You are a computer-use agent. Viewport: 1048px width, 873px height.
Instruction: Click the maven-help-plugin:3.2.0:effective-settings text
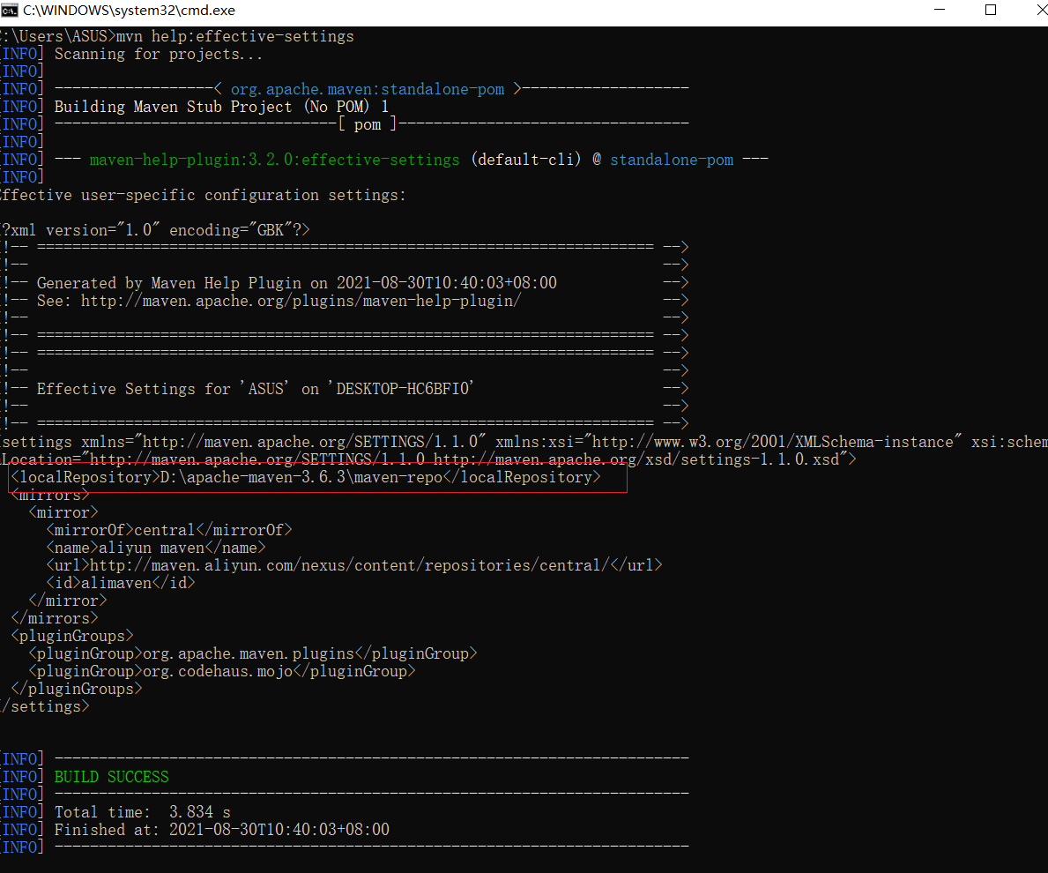[x=275, y=160]
